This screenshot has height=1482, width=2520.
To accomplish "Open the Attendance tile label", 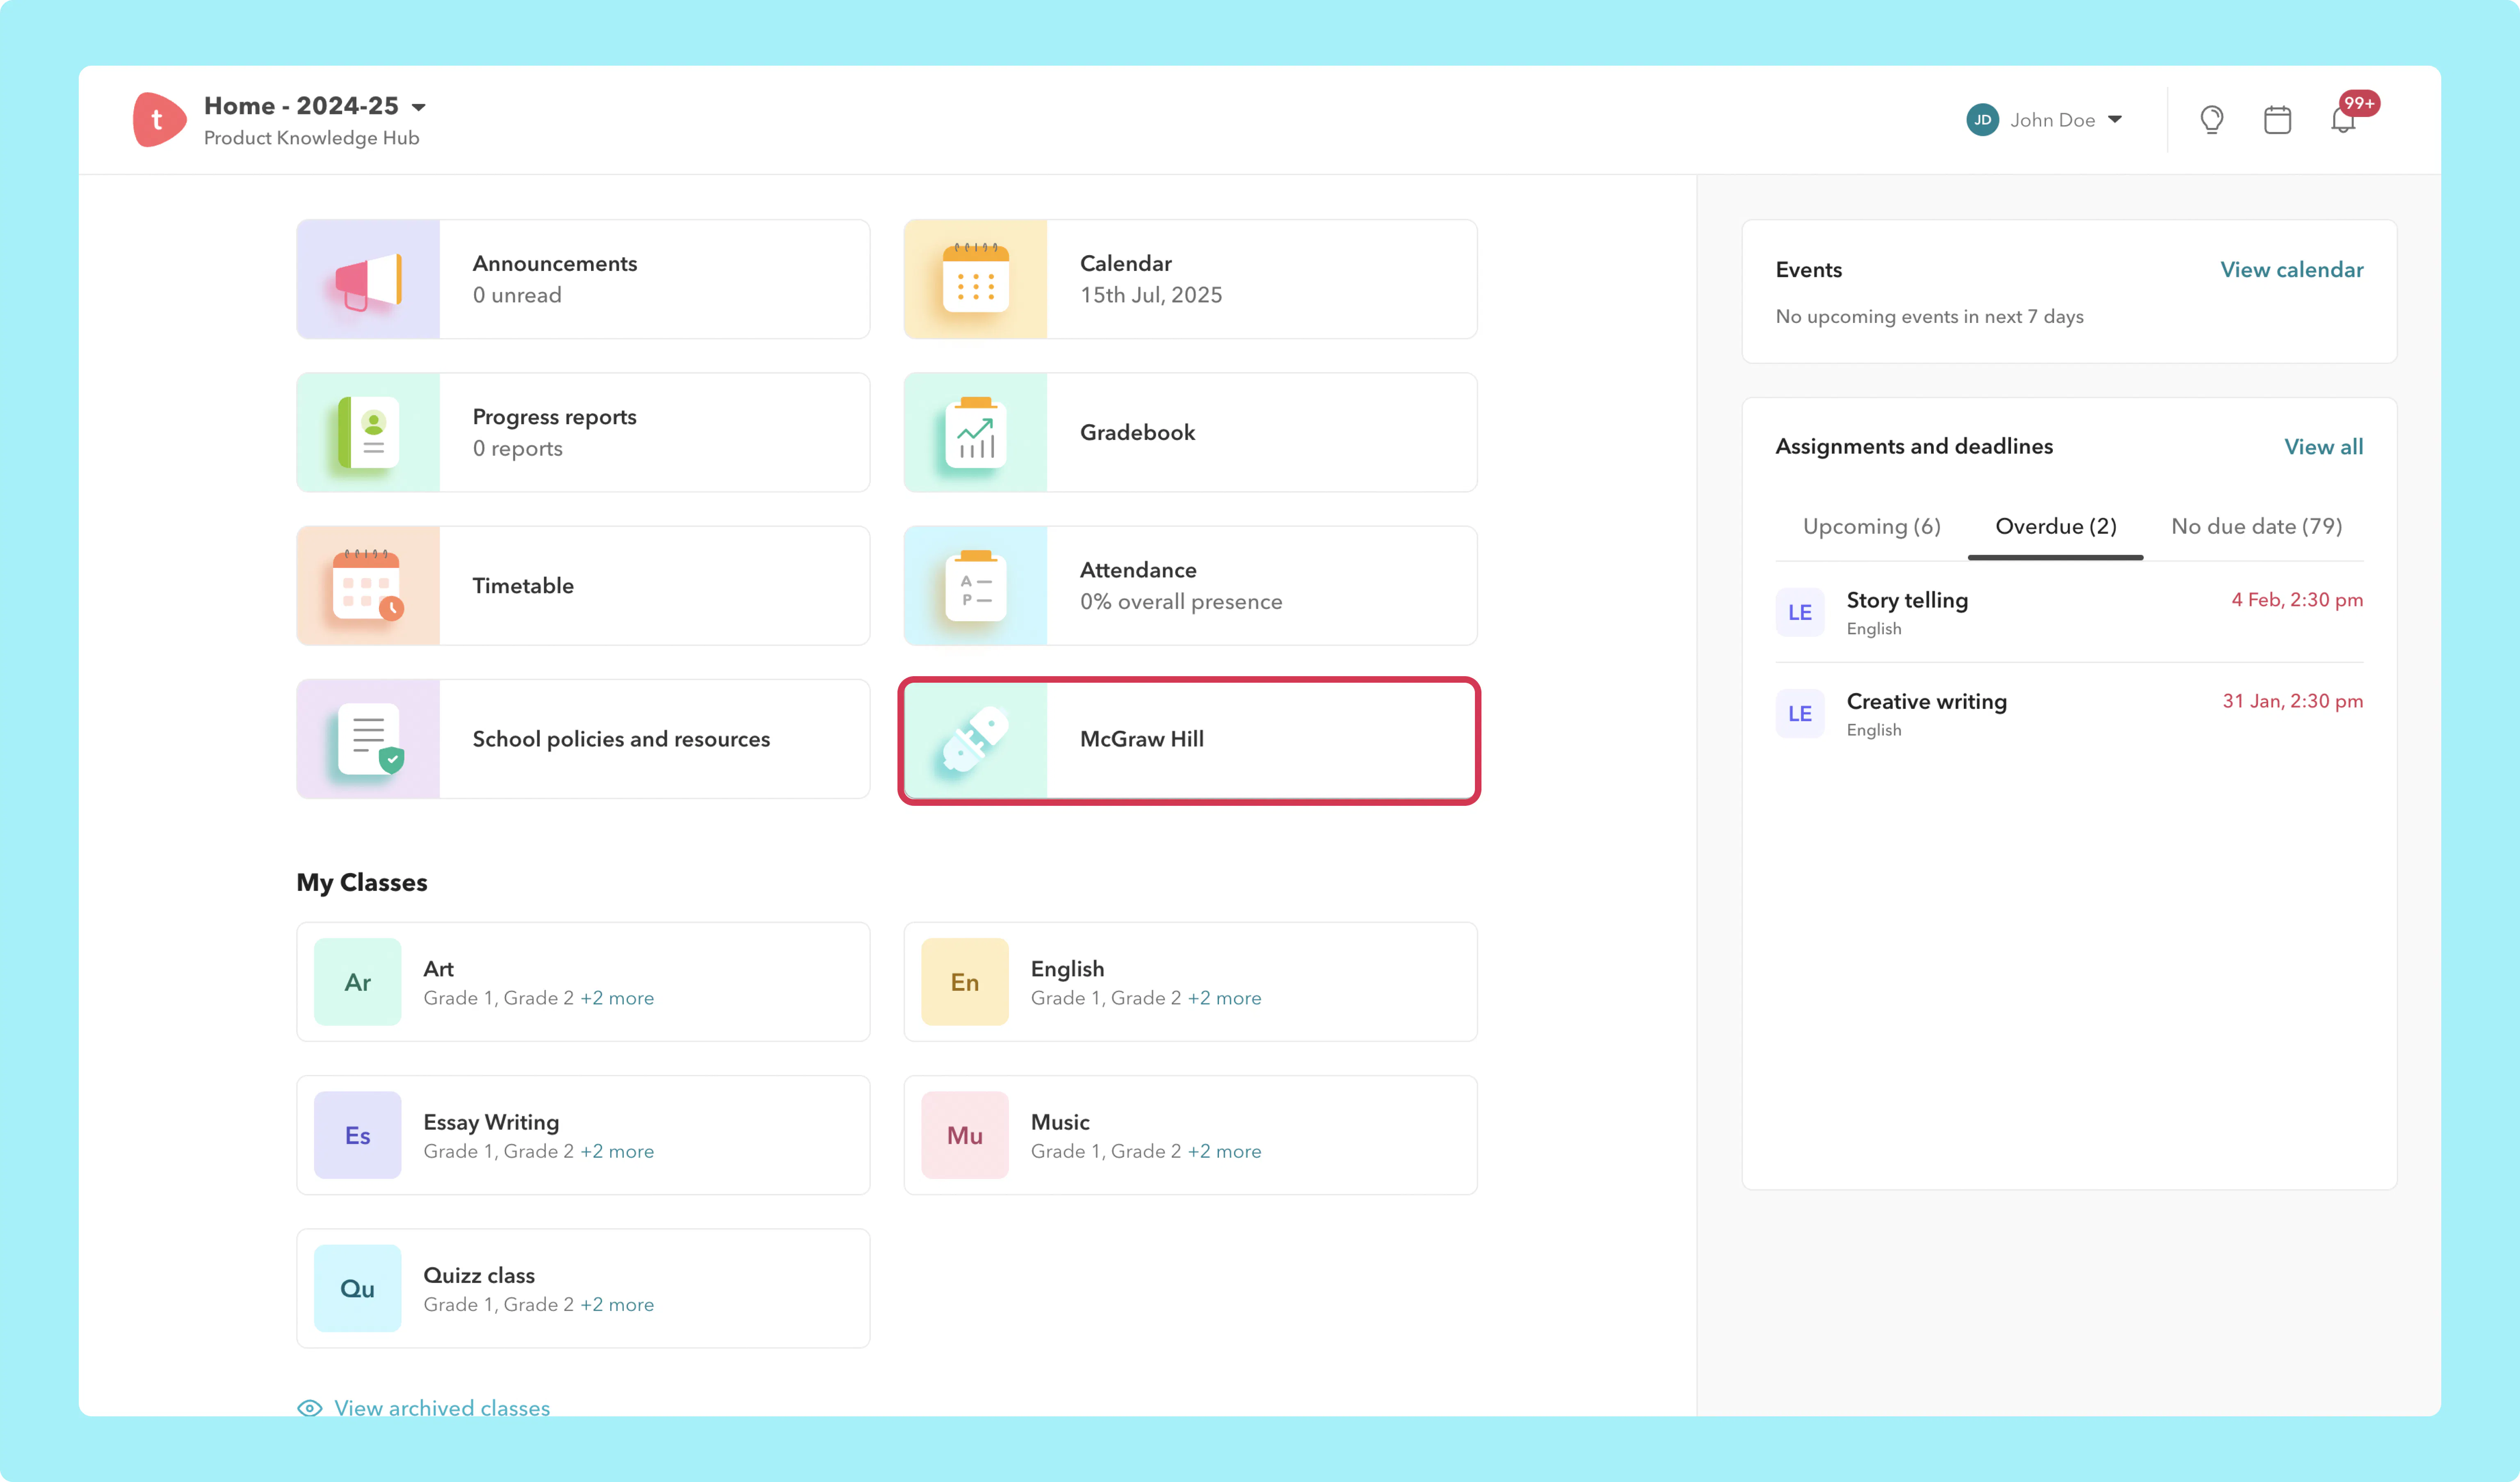I will (1138, 569).
